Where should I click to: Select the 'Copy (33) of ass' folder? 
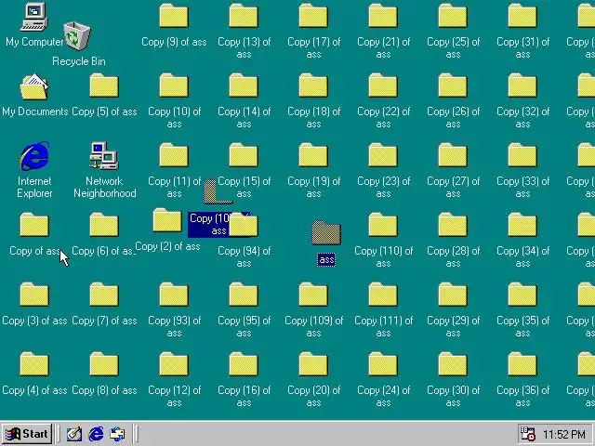pos(522,155)
